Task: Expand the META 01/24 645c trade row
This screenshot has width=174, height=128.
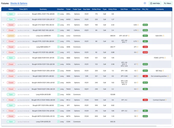Action: (x=3, y=116)
